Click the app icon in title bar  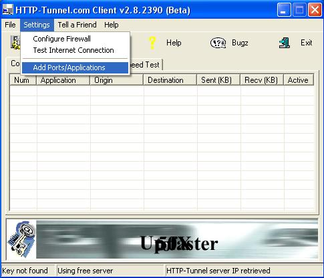(x=8, y=10)
